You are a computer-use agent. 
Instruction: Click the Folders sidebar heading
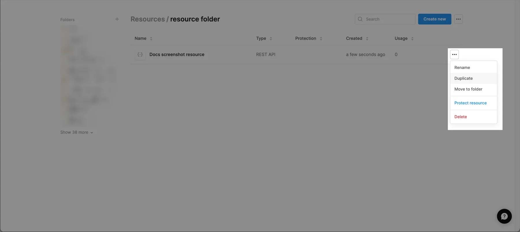click(x=67, y=20)
